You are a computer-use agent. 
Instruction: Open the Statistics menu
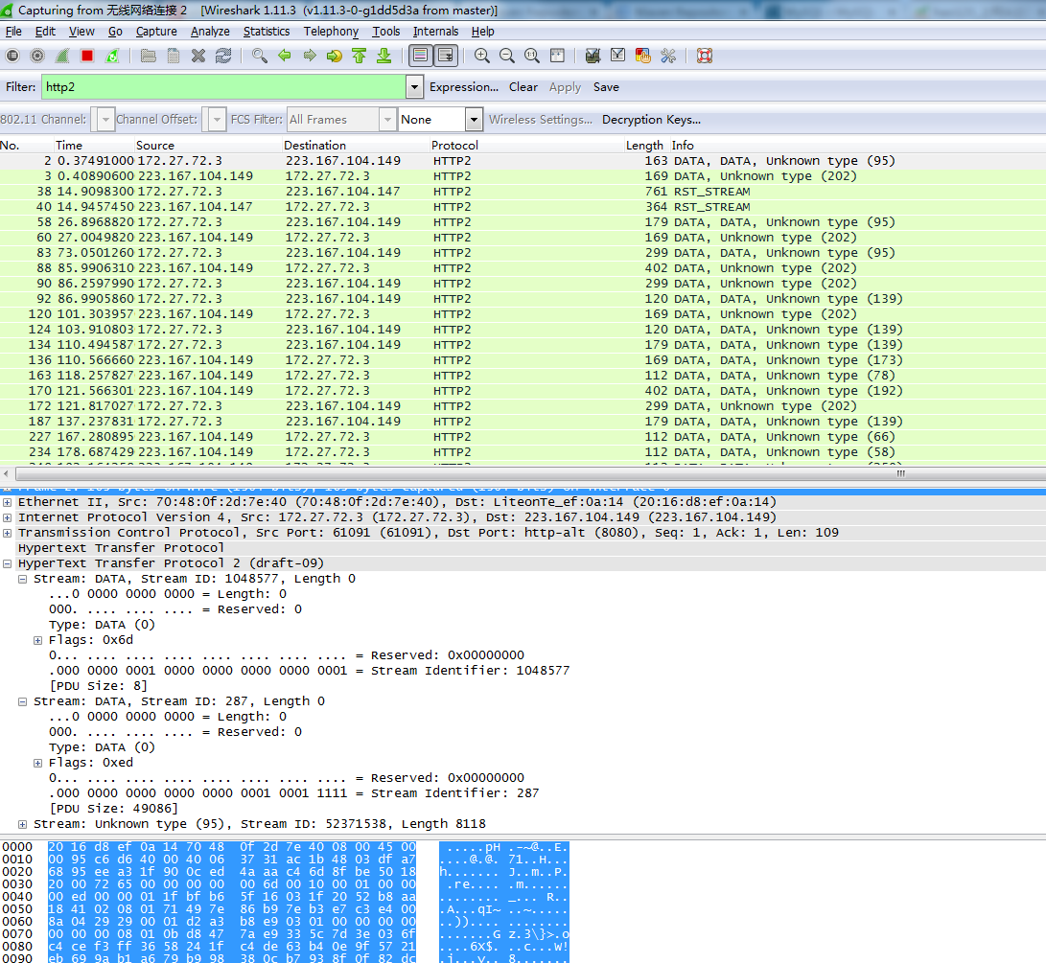point(266,31)
